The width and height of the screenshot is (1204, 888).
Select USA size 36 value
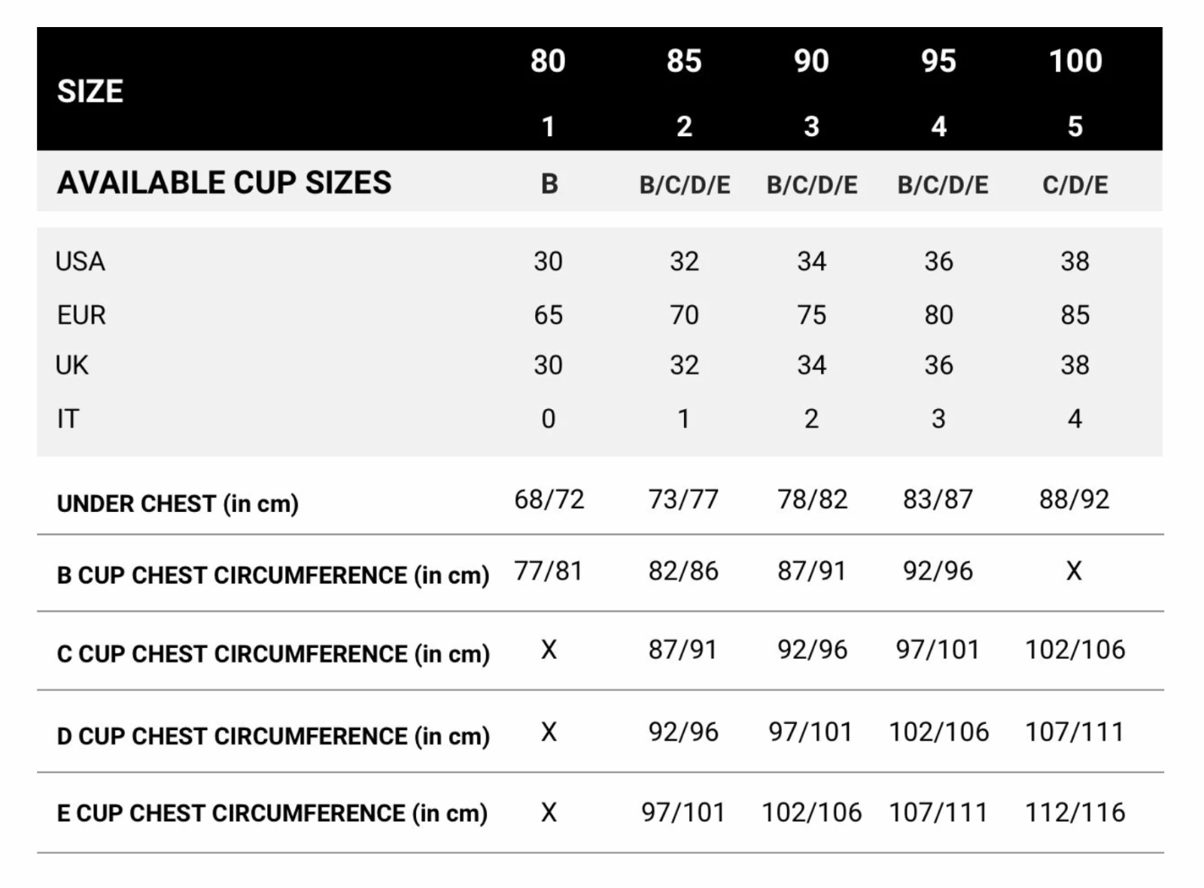[x=938, y=262]
